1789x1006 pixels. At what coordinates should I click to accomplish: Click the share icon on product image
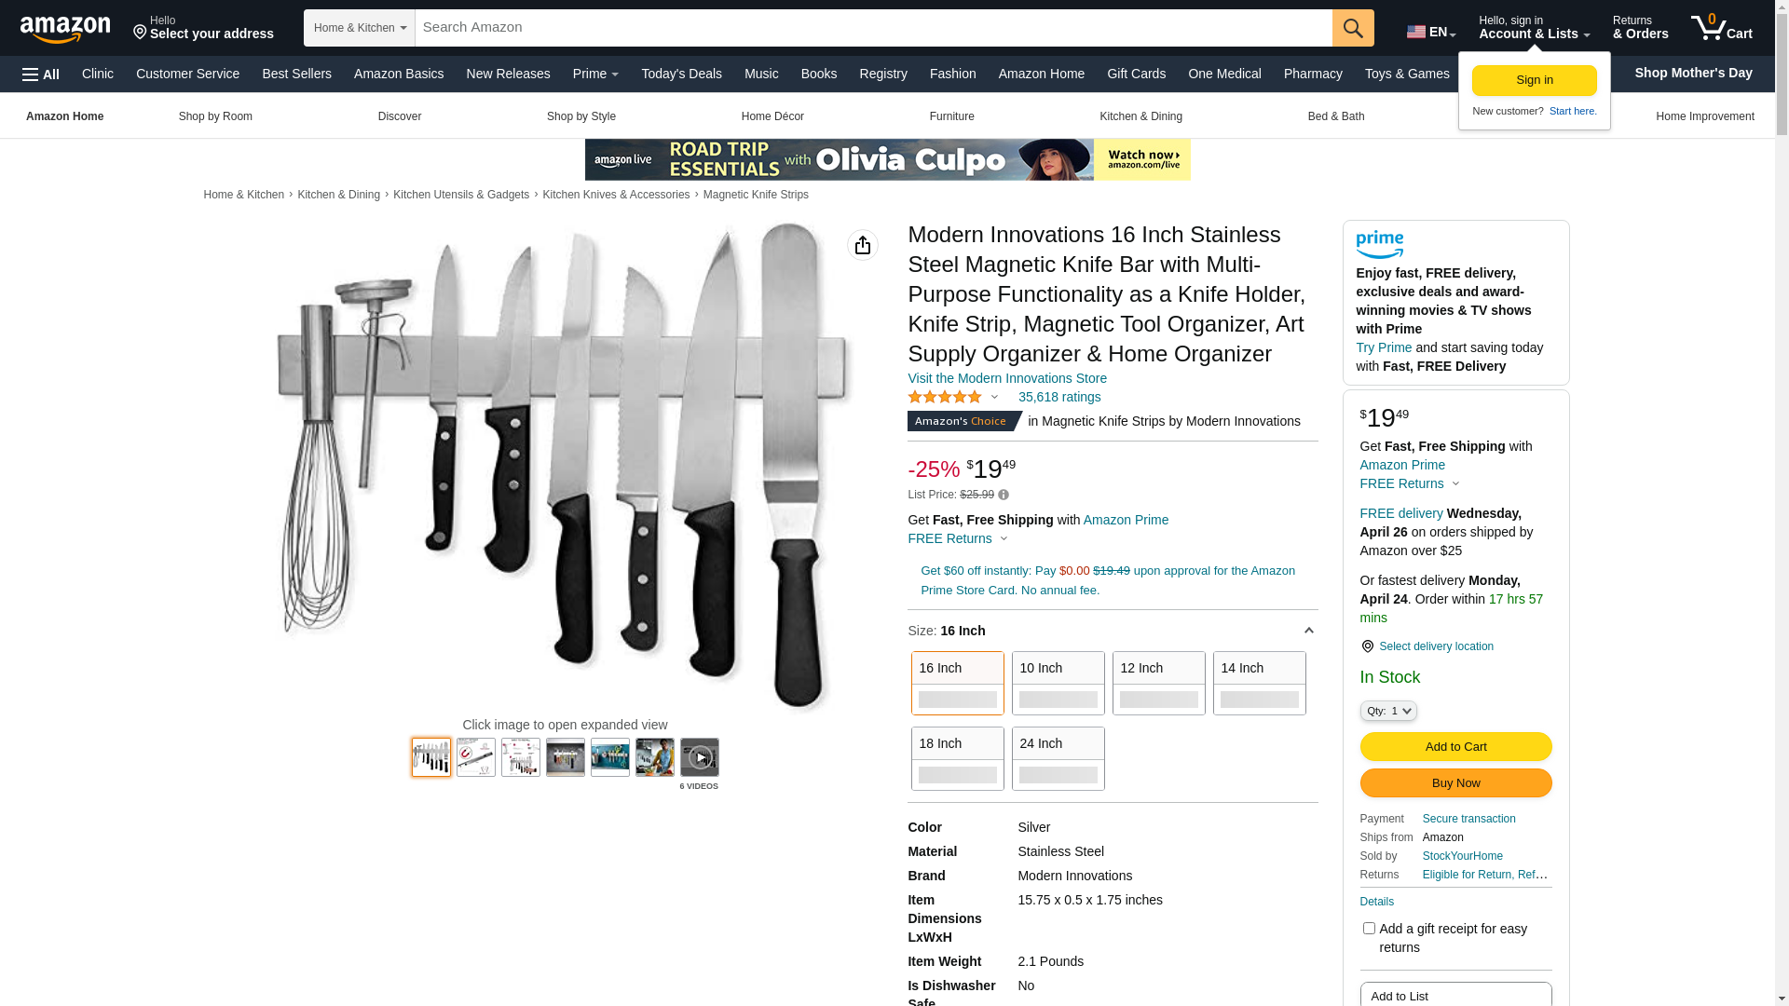(x=863, y=245)
